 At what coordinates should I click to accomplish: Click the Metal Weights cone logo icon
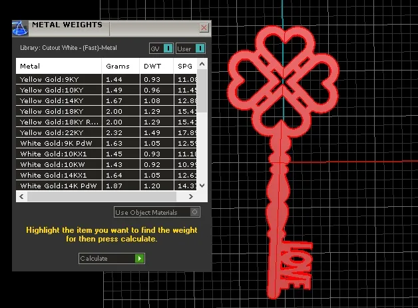20,28
